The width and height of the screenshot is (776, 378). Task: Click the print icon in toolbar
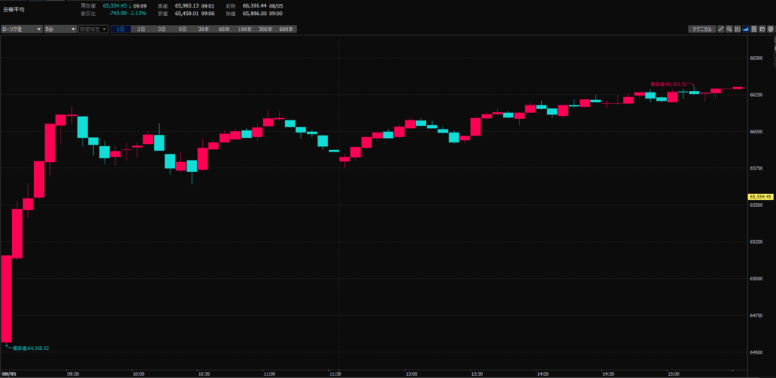(771, 30)
